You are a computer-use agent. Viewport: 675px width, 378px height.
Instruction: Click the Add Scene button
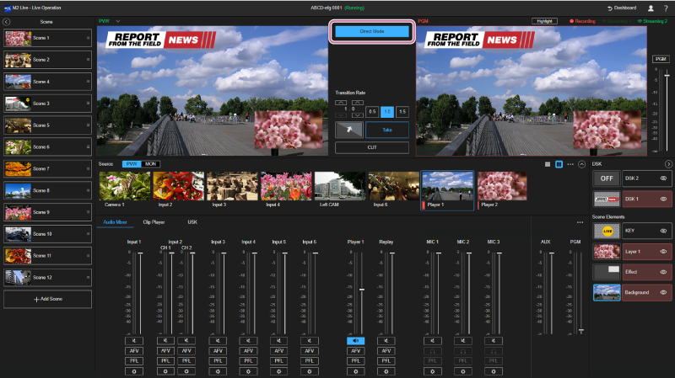coord(47,299)
